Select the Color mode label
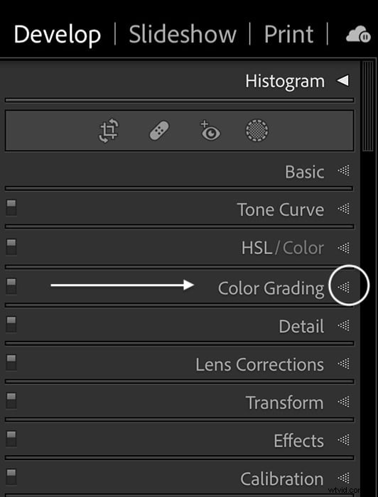This screenshot has width=378, height=497. tap(303, 248)
